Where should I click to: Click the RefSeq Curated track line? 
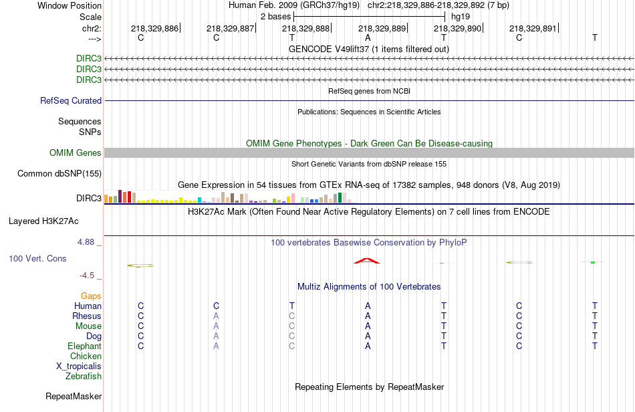(369, 100)
